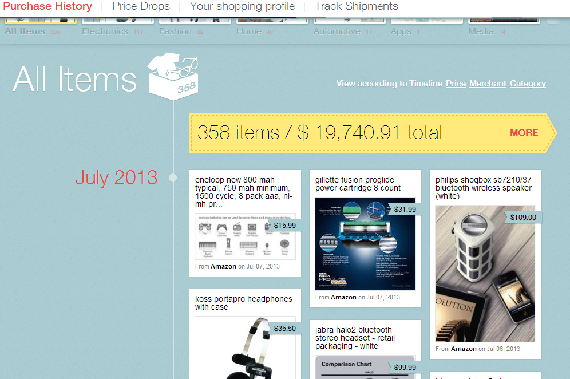This screenshot has height=379, width=570.
Task: Open the gillette fusion proglide title
Action: 358,184
